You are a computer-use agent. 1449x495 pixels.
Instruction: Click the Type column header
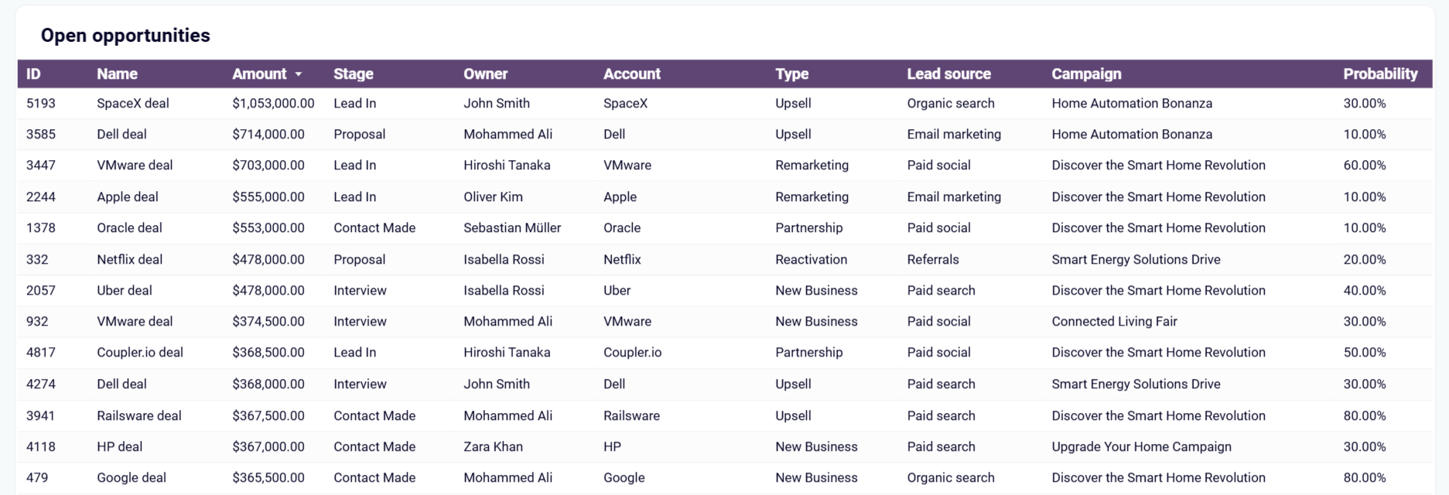pos(791,74)
